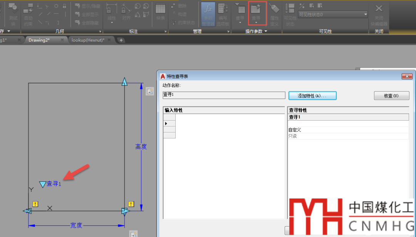Image resolution: width=416 pixels, height=237 pixels.
Task: Click the 动作名称 field containing 查寻1
Action: pos(224,95)
